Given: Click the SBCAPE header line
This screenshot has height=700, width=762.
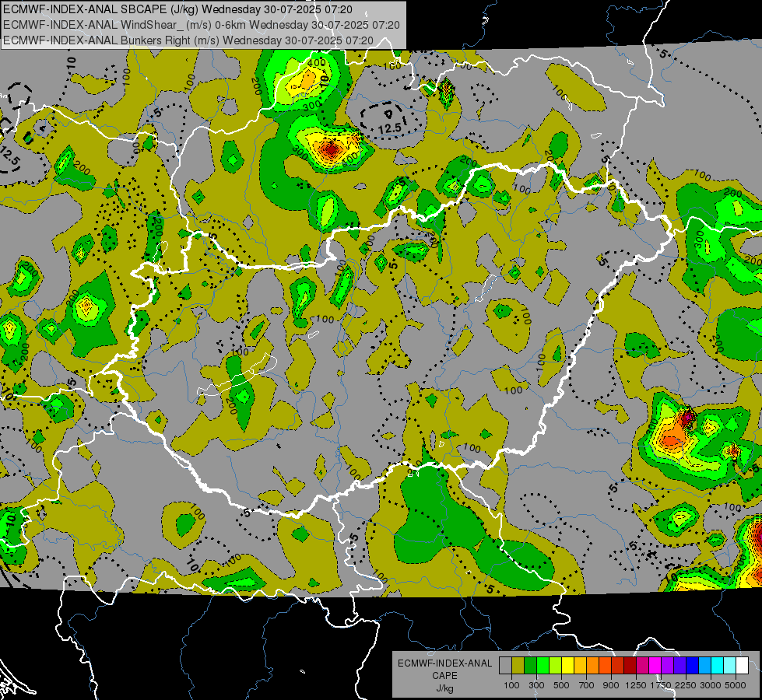Looking at the screenshot, I should 178,9.
